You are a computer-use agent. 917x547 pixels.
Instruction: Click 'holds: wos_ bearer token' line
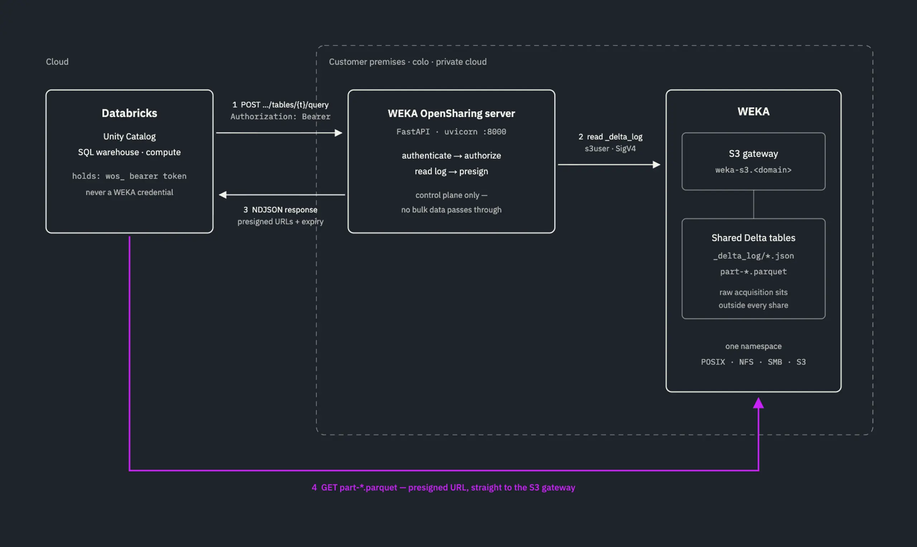[x=129, y=176]
